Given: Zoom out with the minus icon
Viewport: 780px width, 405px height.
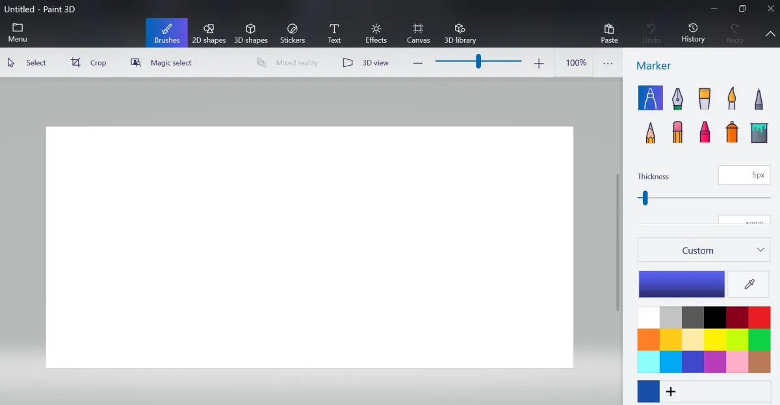Looking at the screenshot, I should (418, 63).
